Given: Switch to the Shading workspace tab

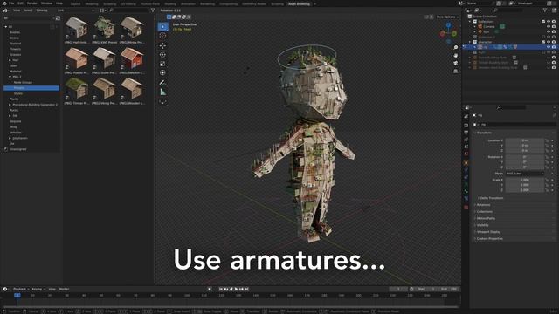Looking at the screenshot, I should (170, 3).
